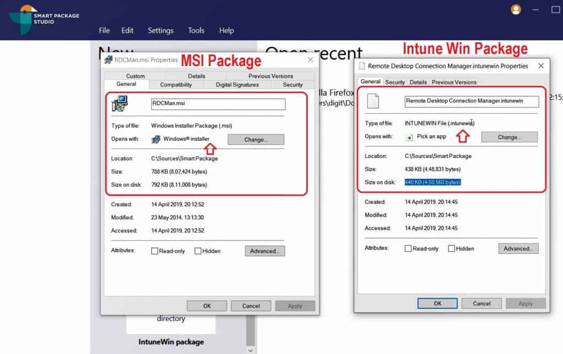Click the intunewin Properties title bar icon
Viewport: 563px width, 354px height.
click(x=362, y=66)
